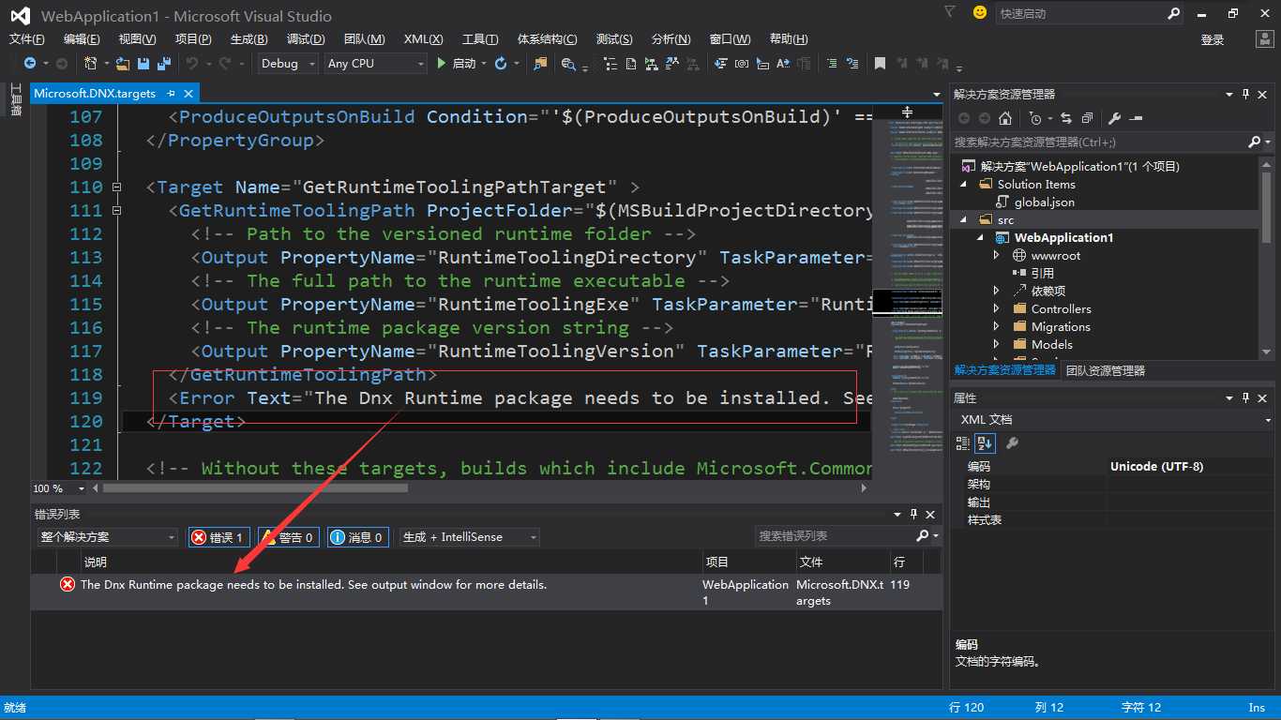The height and width of the screenshot is (720, 1281).
Task: Click the Alphabetical sort icon in Properties
Action: [985, 442]
